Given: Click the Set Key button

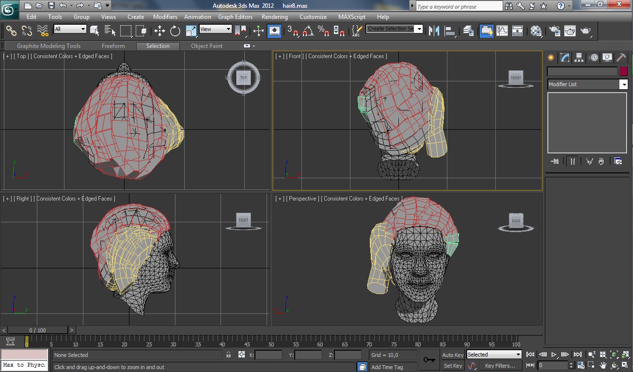Looking at the screenshot, I should [x=453, y=366].
